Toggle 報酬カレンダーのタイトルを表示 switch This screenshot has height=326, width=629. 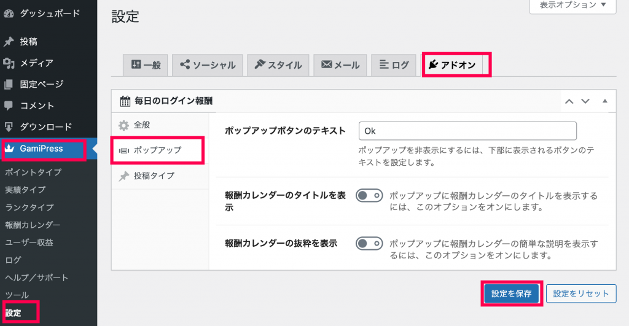369,196
